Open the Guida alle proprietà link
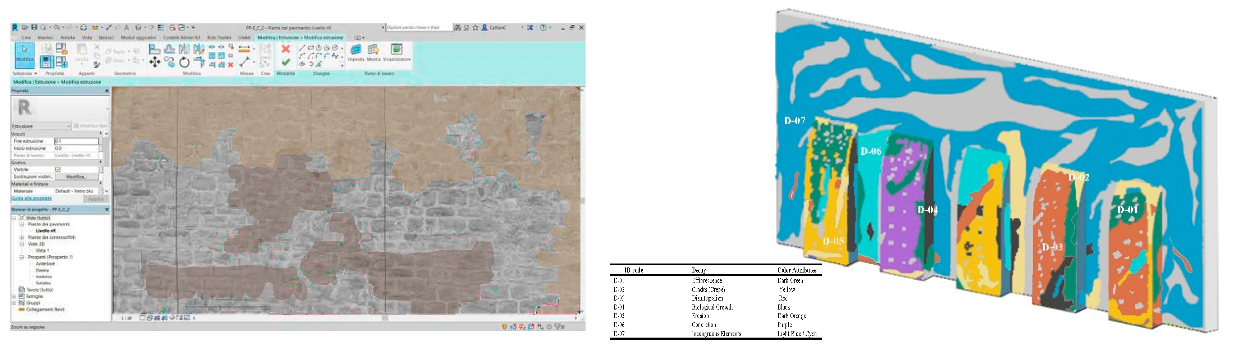Screen dimensions: 1233x348 (x=31, y=198)
